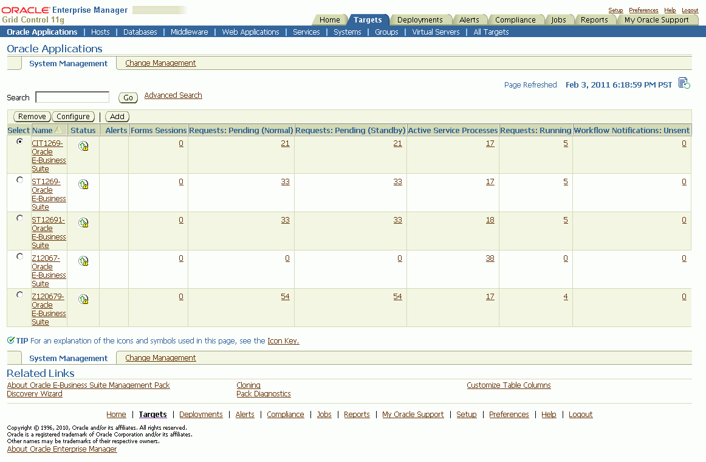Image resolution: width=706 pixels, height=462 pixels.
Task: Open the Groups subtab
Action: [386, 32]
